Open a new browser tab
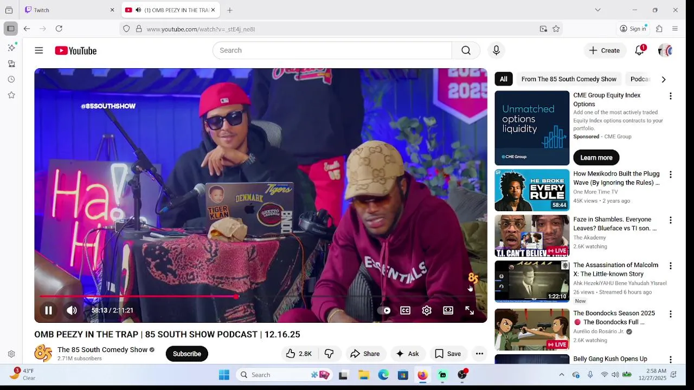Image resolution: width=694 pixels, height=390 pixels. [230, 10]
